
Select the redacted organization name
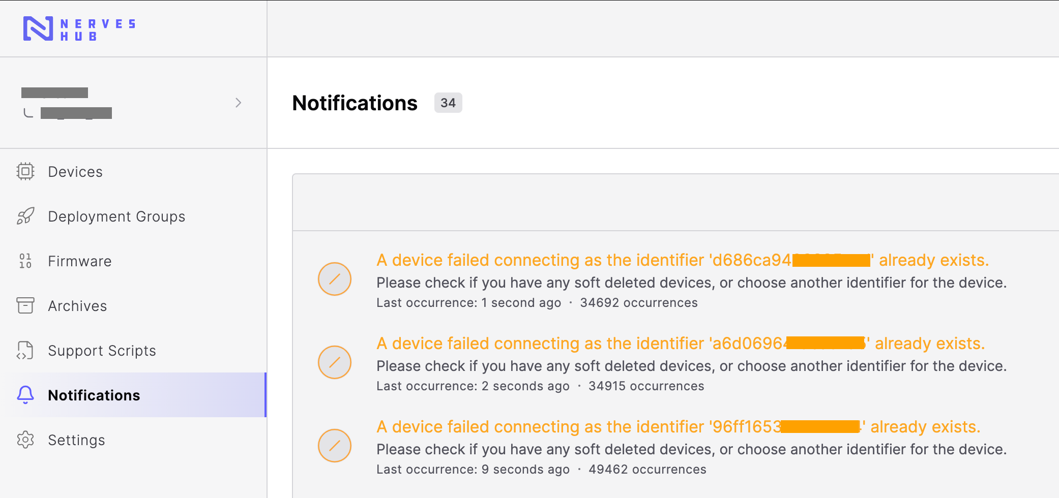tap(54, 92)
